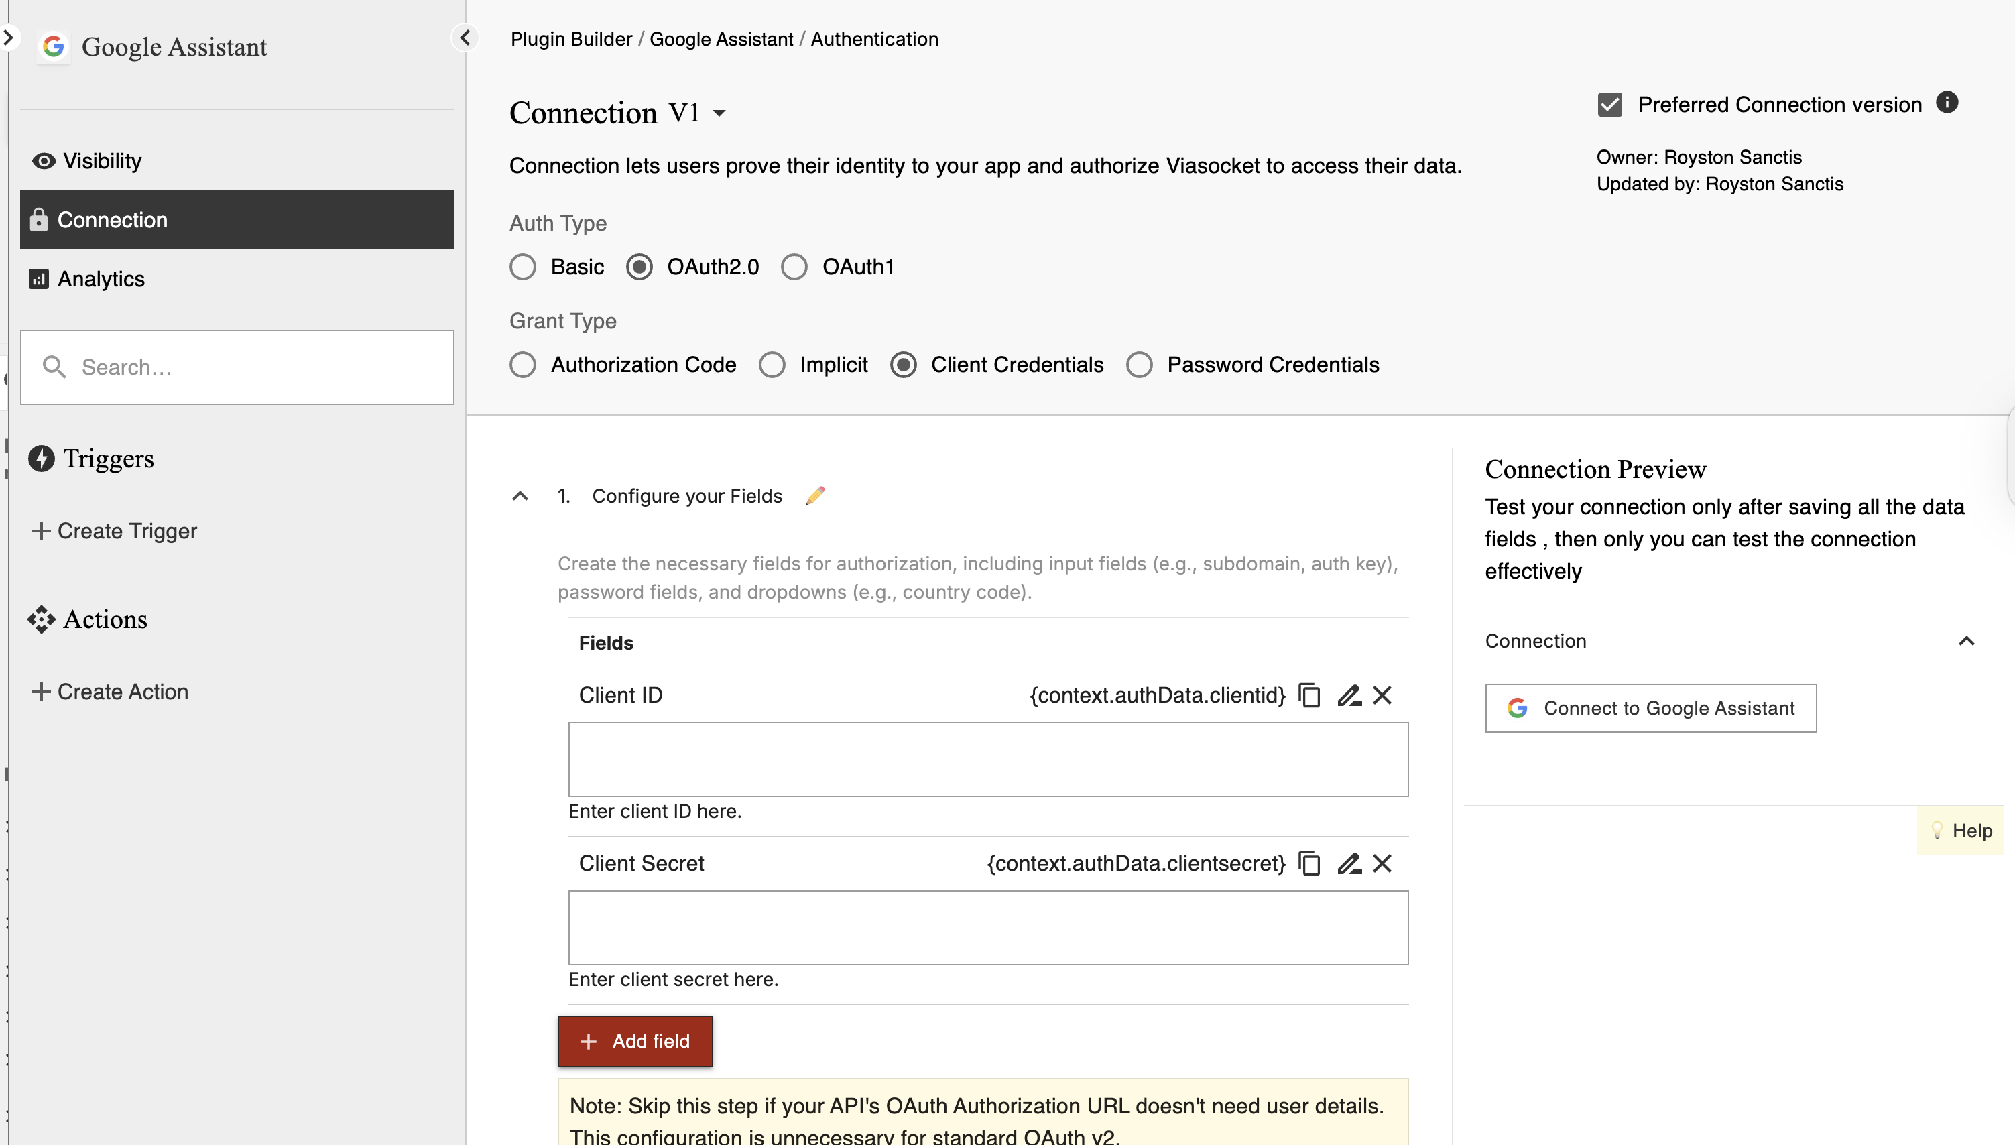2015x1145 pixels.
Task: Click the Triggers lightning bolt icon
Action: 42,459
